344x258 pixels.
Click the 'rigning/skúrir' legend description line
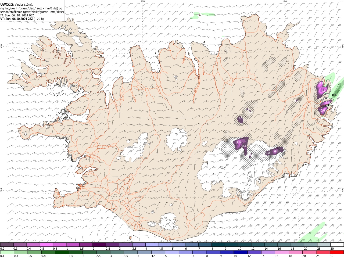click(31, 8)
